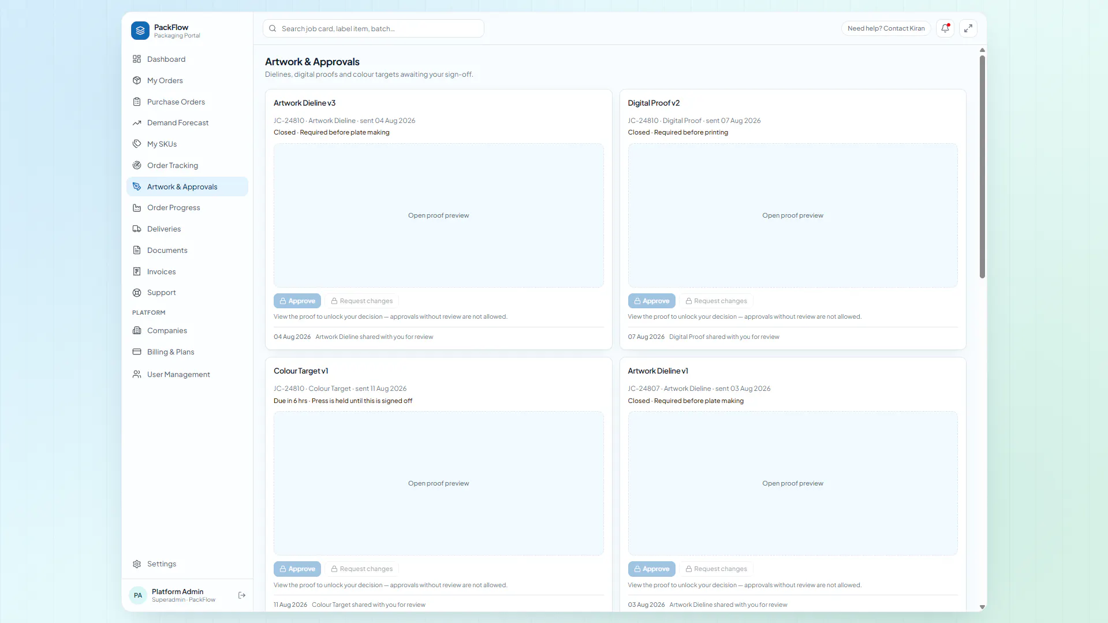Click the Billing & Plans card icon
This screenshot has height=623, width=1108.
(x=137, y=352)
